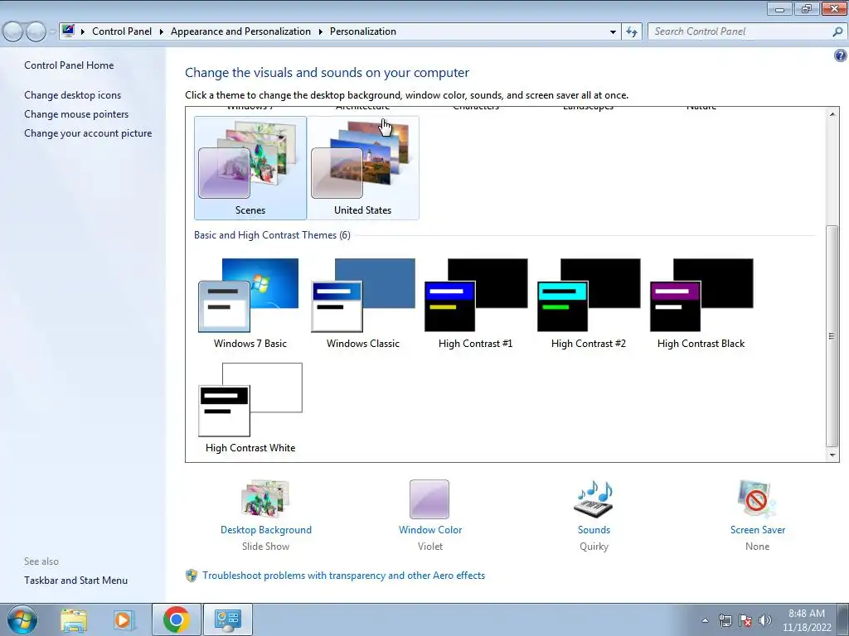Open Taskbar and Start Menu link
The width and height of the screenshot is (849, 636).
[x=75, y=581]
